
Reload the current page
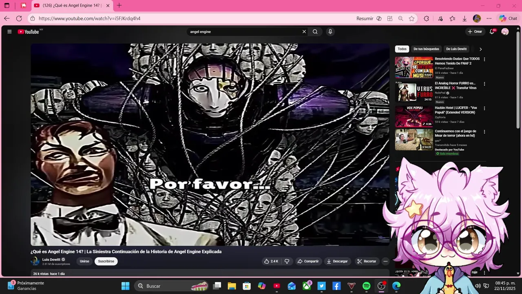[x=19, y=18]
